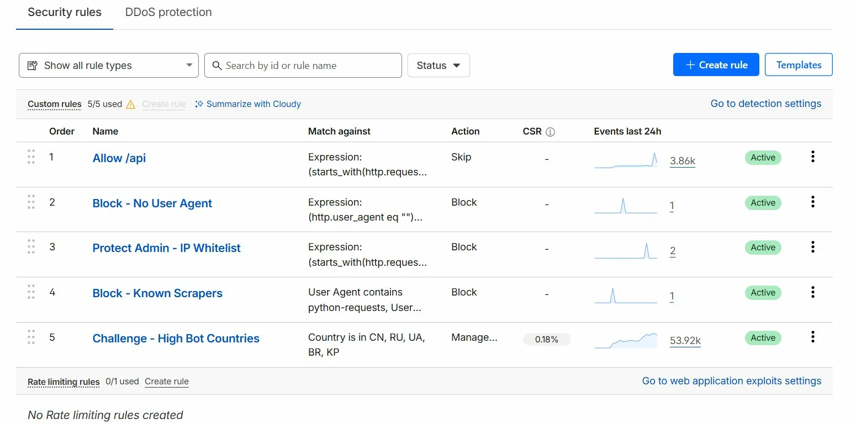
Task: Click the rule type filter icon
Action: (x=33, y=66)
